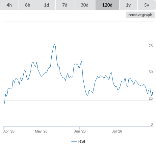Show the 1d time range
Screen dimensions: 156x150
pyautogui.click(x=46, y=5)
